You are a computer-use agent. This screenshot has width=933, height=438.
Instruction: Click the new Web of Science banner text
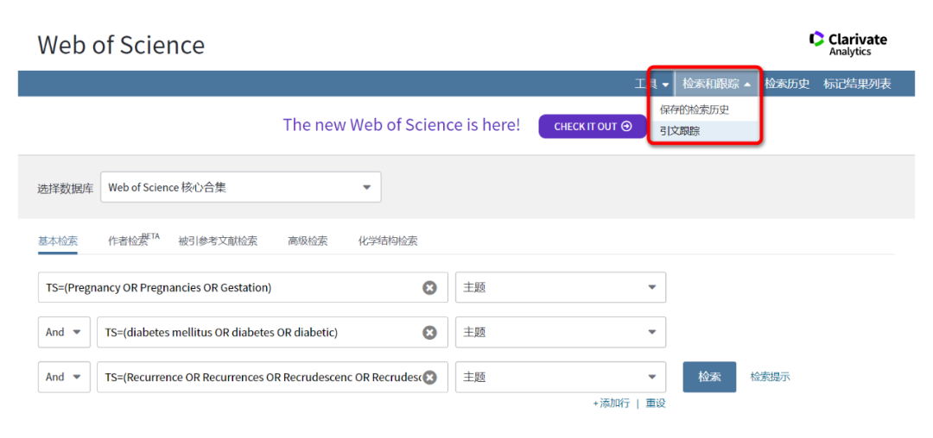[402, 125]
